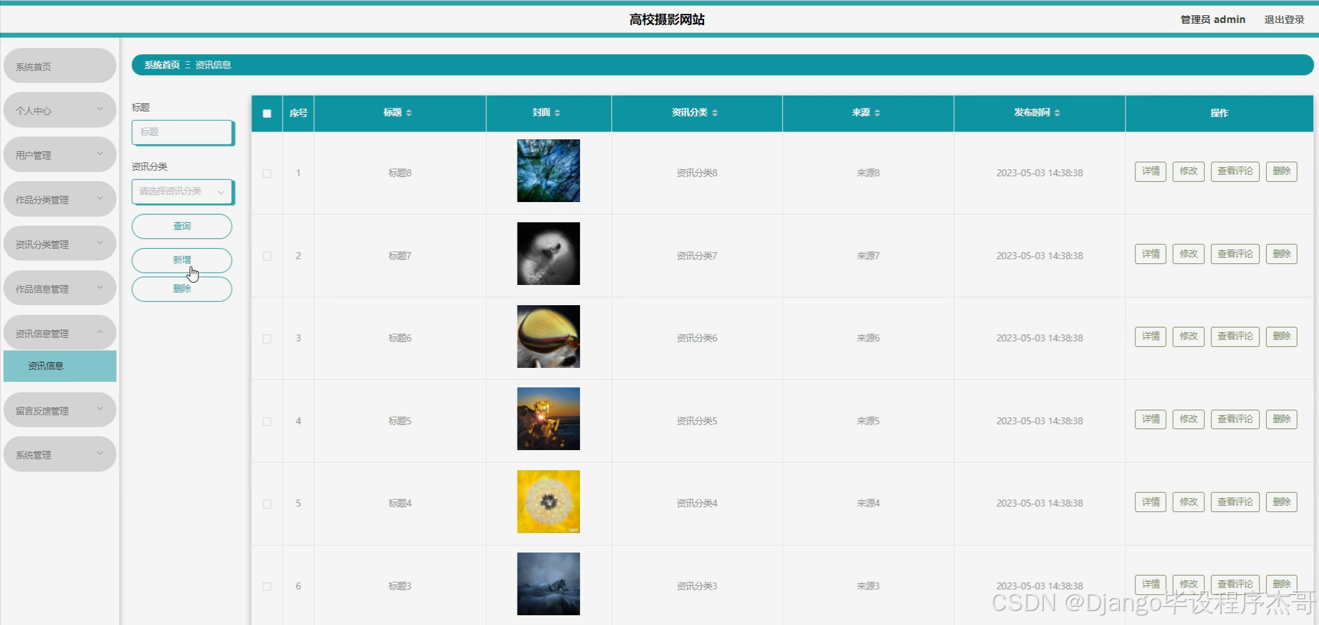Check the checkbox for row 6 标题3
Viewport: 1319px width, 625px height.
pos(267,587)
